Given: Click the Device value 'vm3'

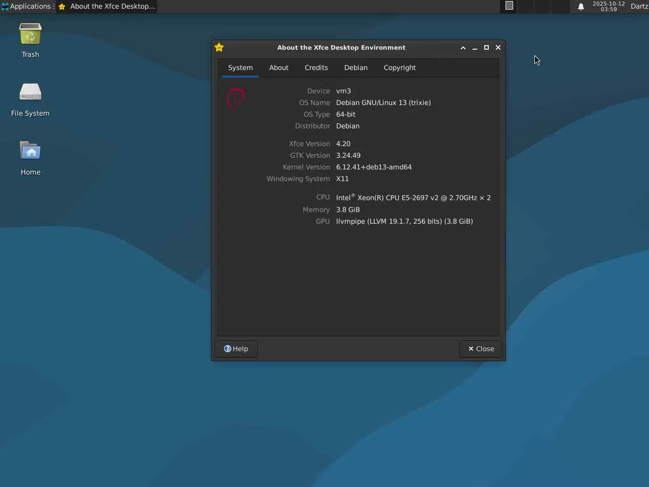Looking at the screenshot, I should (343, 91).
